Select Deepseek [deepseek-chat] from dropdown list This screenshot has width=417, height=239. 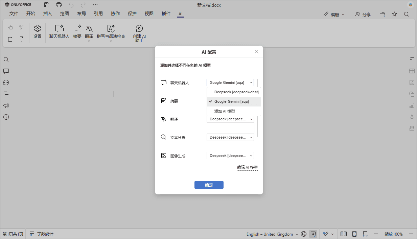[x=236, y=92]
